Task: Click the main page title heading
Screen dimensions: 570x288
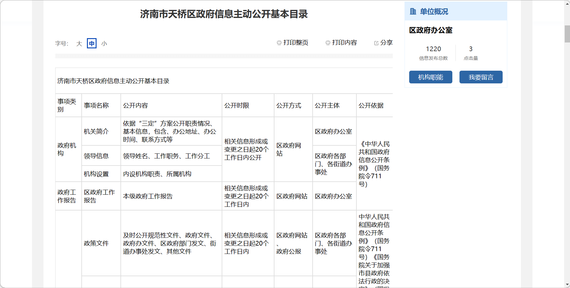Action: click(x=224, y=14)
